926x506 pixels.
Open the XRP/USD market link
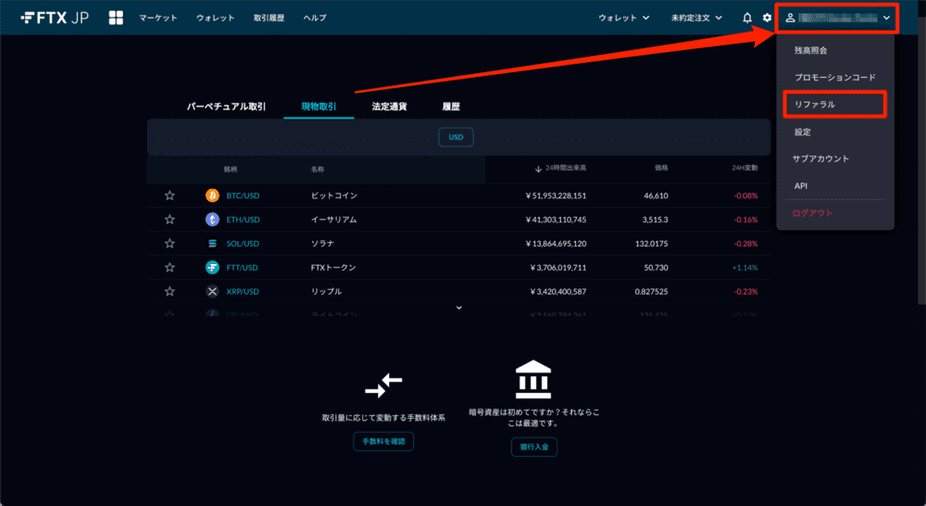243,291
